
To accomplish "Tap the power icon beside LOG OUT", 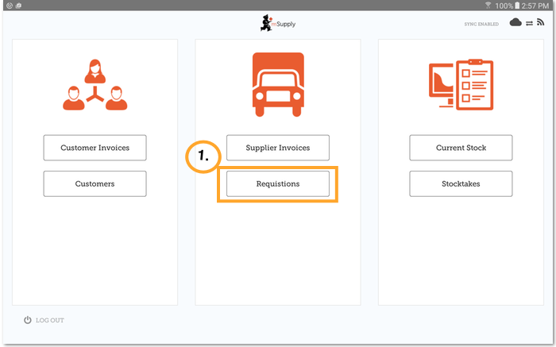I will pyautogui.click(x=28, y=320).
